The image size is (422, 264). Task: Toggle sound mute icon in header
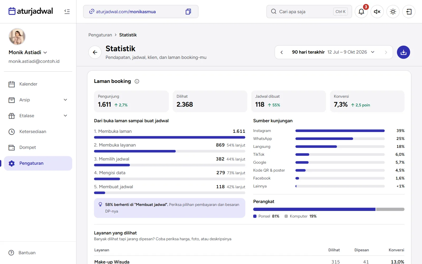377,12
